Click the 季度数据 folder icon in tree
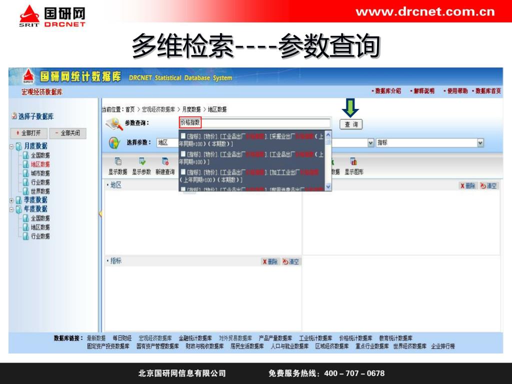512x384 pixels. coord(19,200)
